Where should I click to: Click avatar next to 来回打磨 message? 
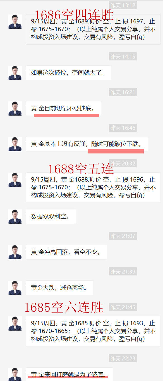(x=15, y=374)
